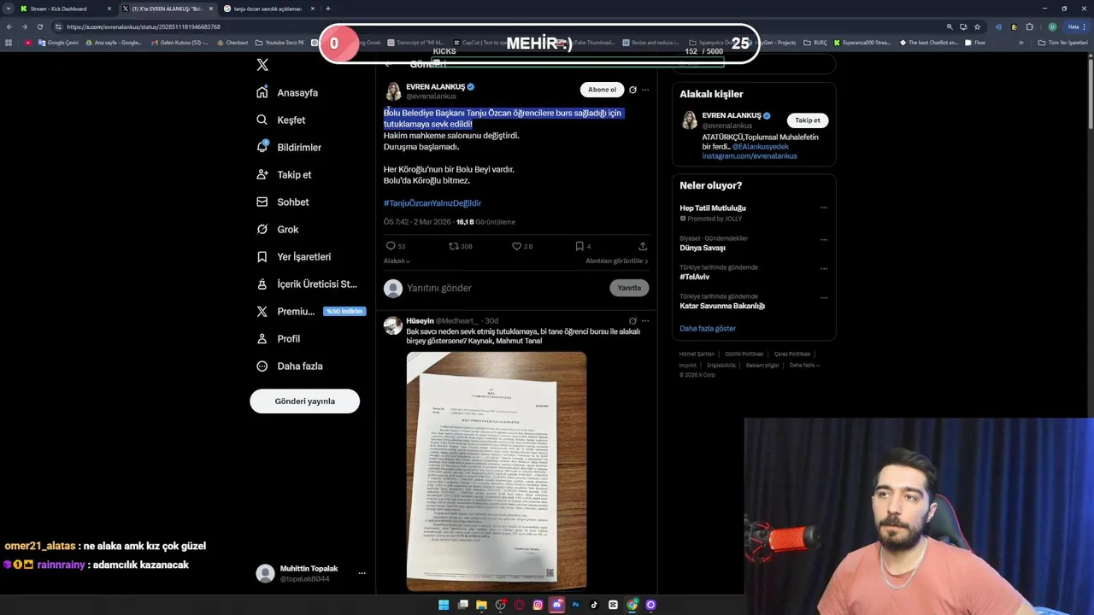This screenshot has height=615, width=1094.
Task: Click Takip et in Alakalı kişiler
Action: click(808, 120)
